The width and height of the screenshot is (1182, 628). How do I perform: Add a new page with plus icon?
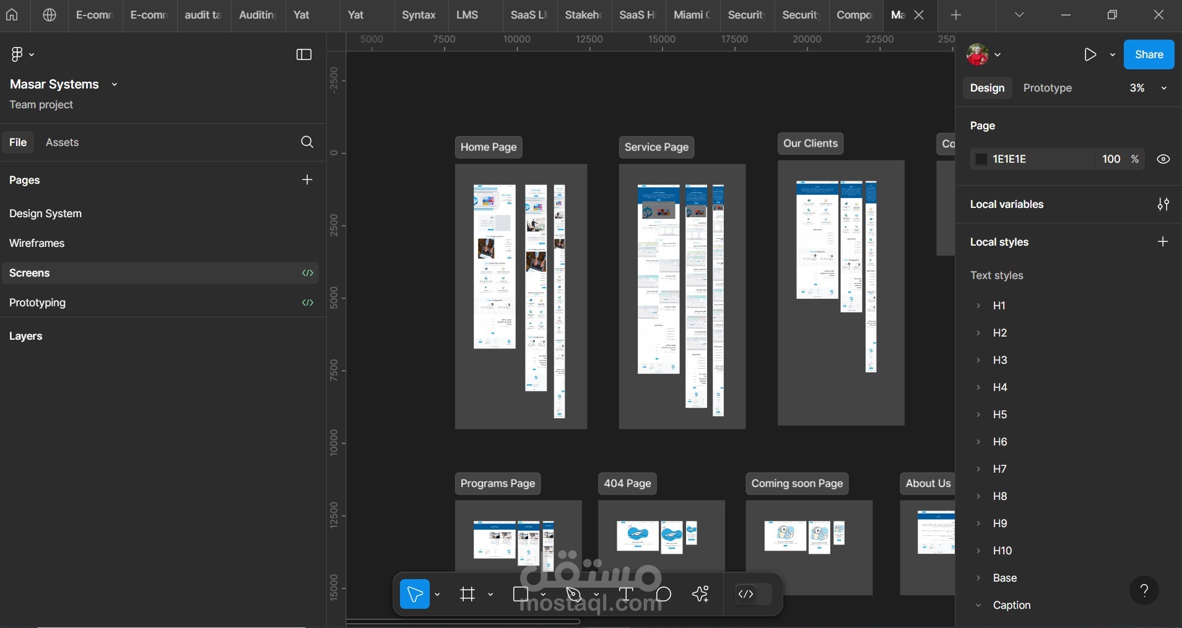click(x=307, y=180)
